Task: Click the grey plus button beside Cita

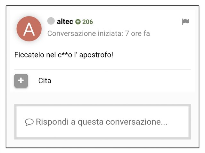Action: point(21,81)
